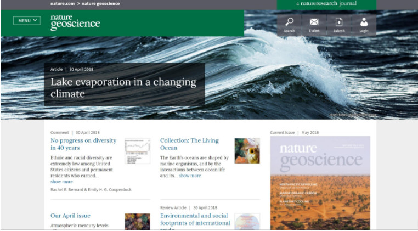
Task: Click the Current Issue label
Action: 283,133
